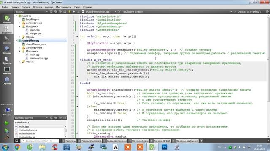The height and width of the screenshot is (151, 270).
Task: Open Google Chrome from the taskbar
Action: tap(17, 147)
